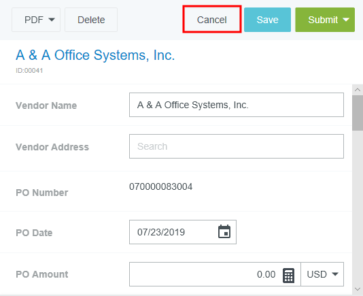Click the green Submit button

323,20
